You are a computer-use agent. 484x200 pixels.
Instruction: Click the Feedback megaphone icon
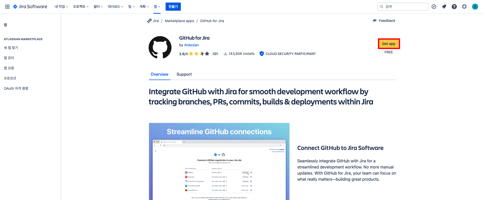tap(375, 21)
